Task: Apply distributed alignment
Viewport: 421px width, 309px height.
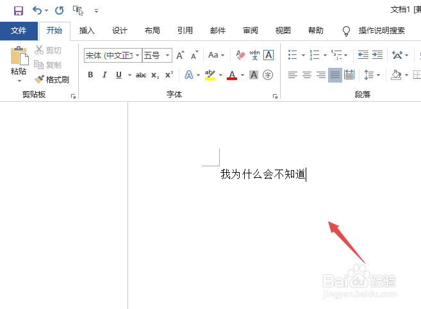Action: click(349, 75)
